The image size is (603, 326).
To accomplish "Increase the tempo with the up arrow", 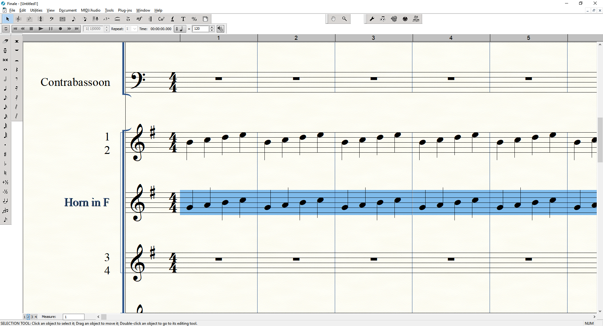I will click(212, 27).
